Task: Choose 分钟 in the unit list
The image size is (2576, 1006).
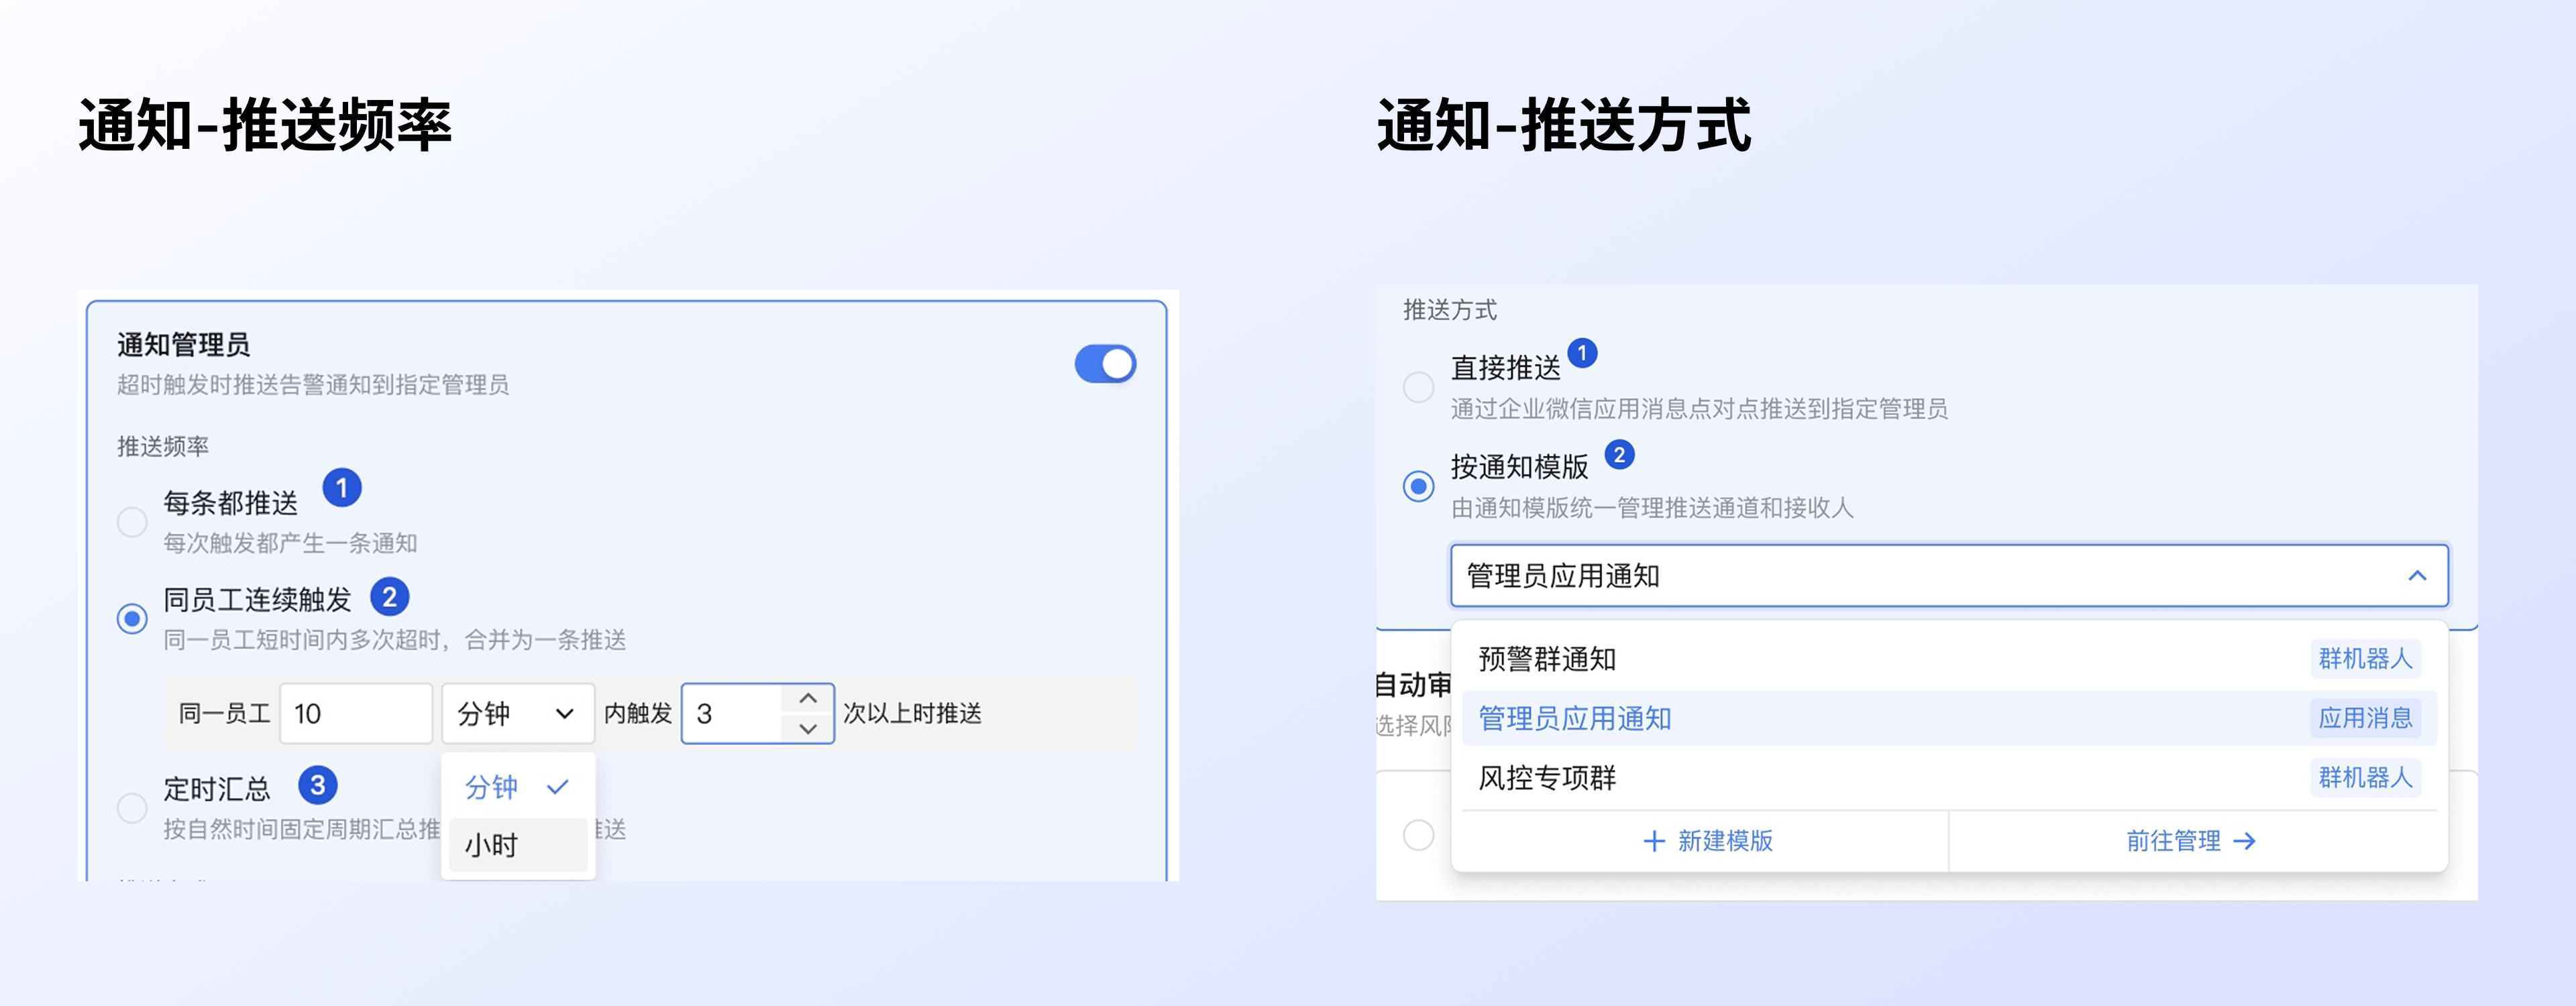Action: tap(518, 787)
